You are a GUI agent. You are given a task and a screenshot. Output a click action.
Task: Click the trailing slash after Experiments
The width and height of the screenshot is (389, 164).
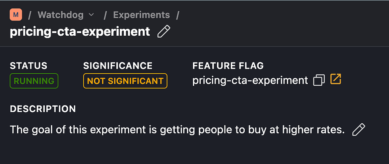178,15
